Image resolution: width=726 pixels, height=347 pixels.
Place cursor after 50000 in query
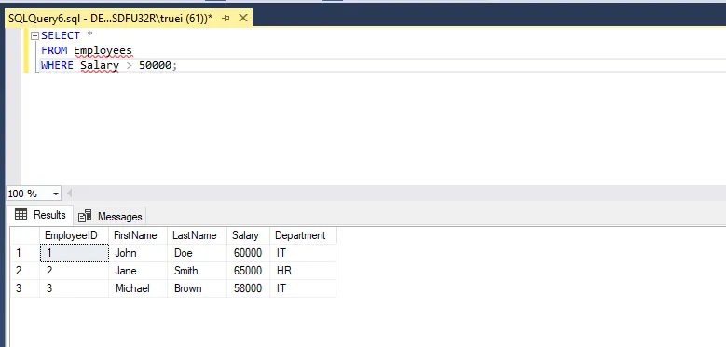[171, 66]
